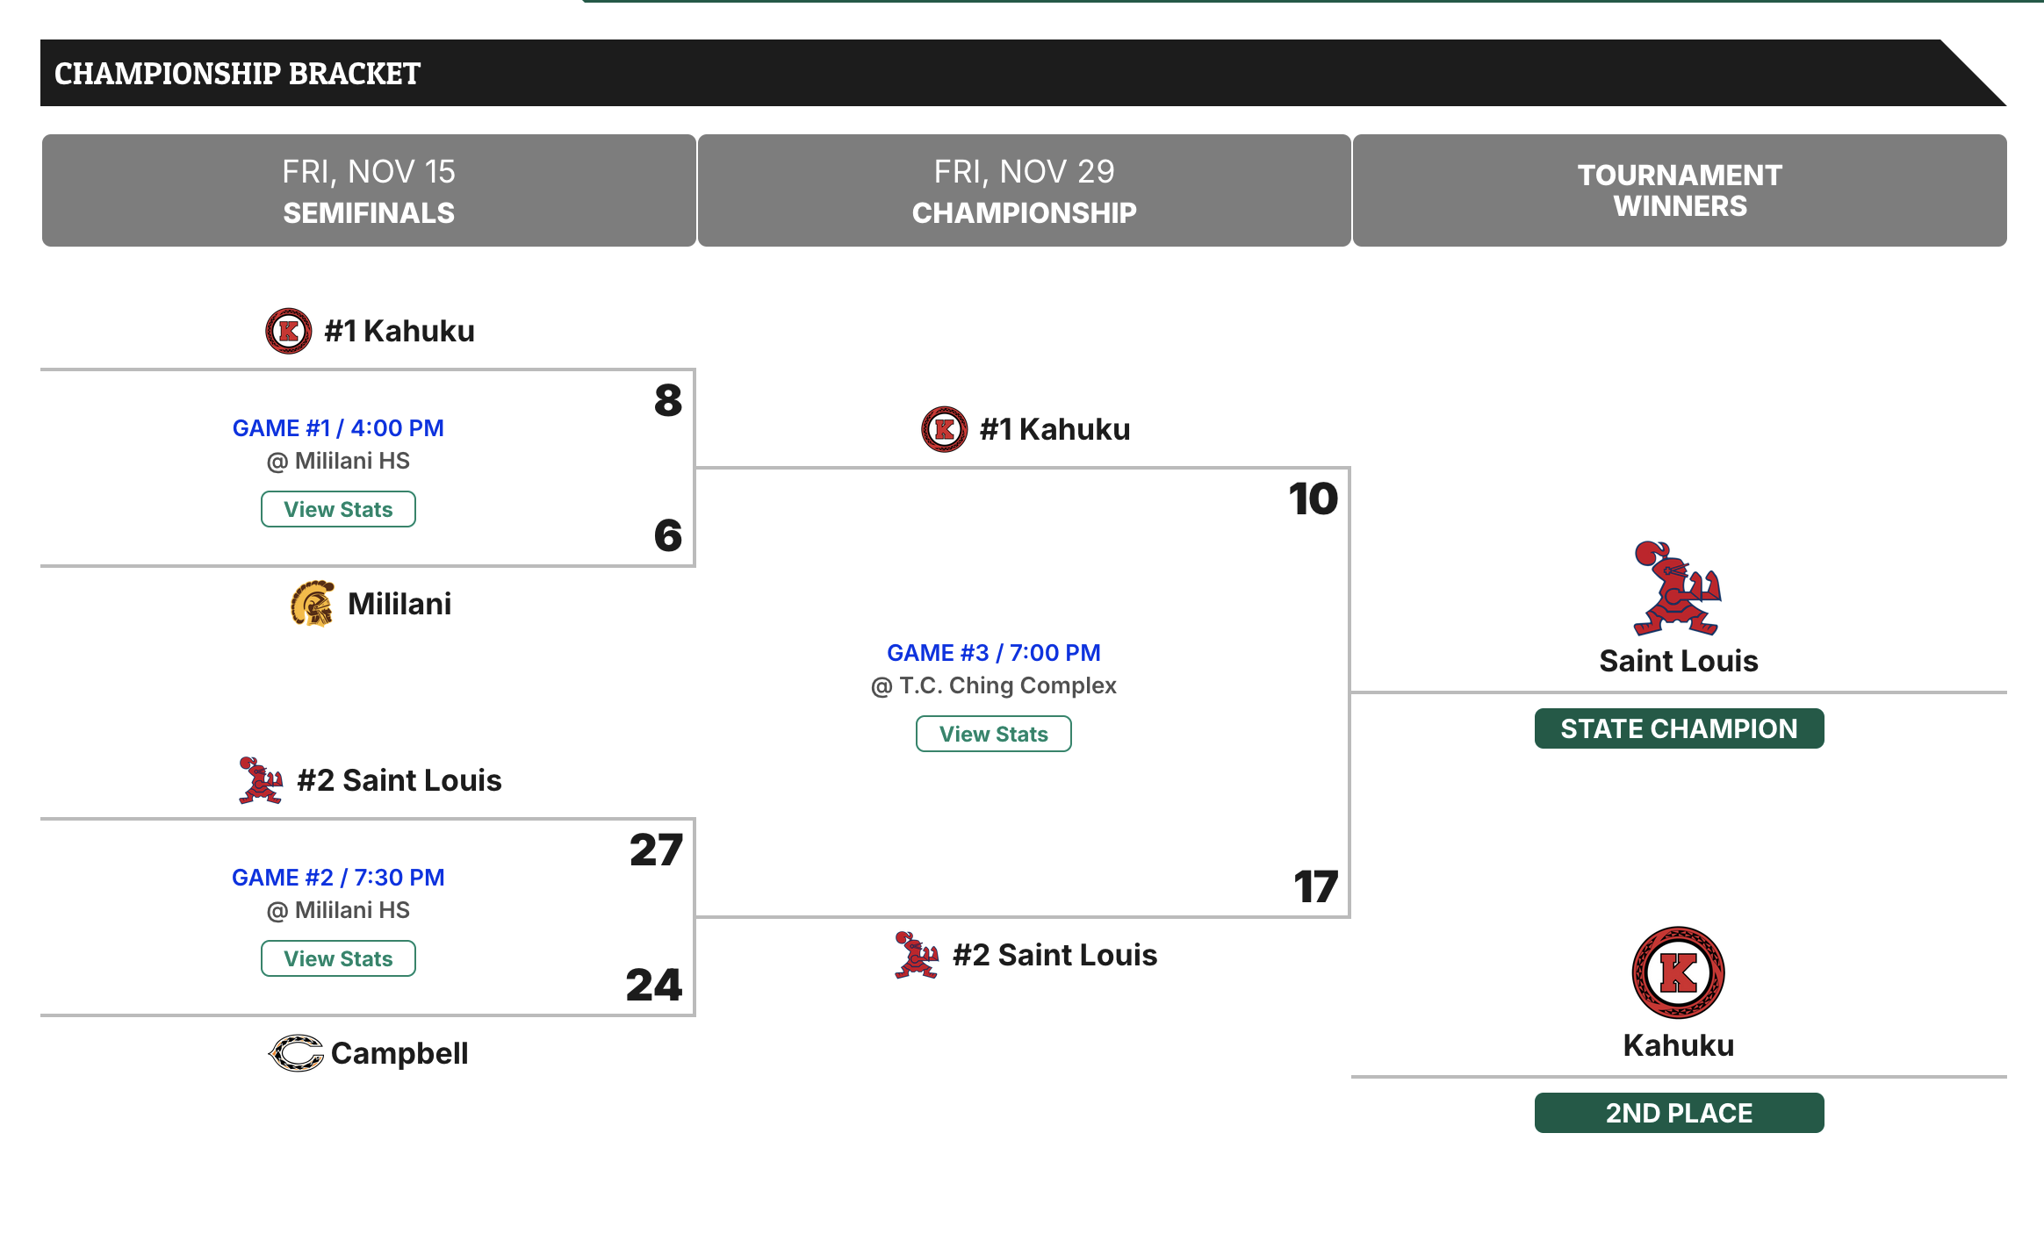Open View Stats for Game #3
The height and width of the screenshot is (1248, 2044).
993,734
